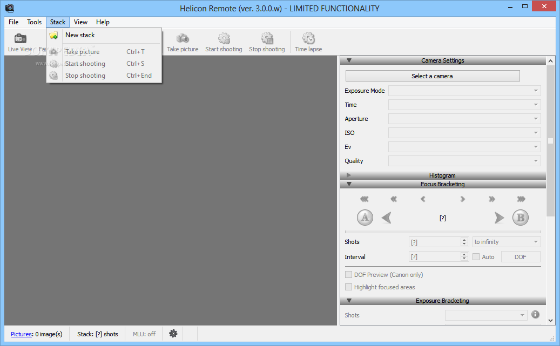
Task: Move focus nearer with large left arrow
Action: (x=387, y=218)
